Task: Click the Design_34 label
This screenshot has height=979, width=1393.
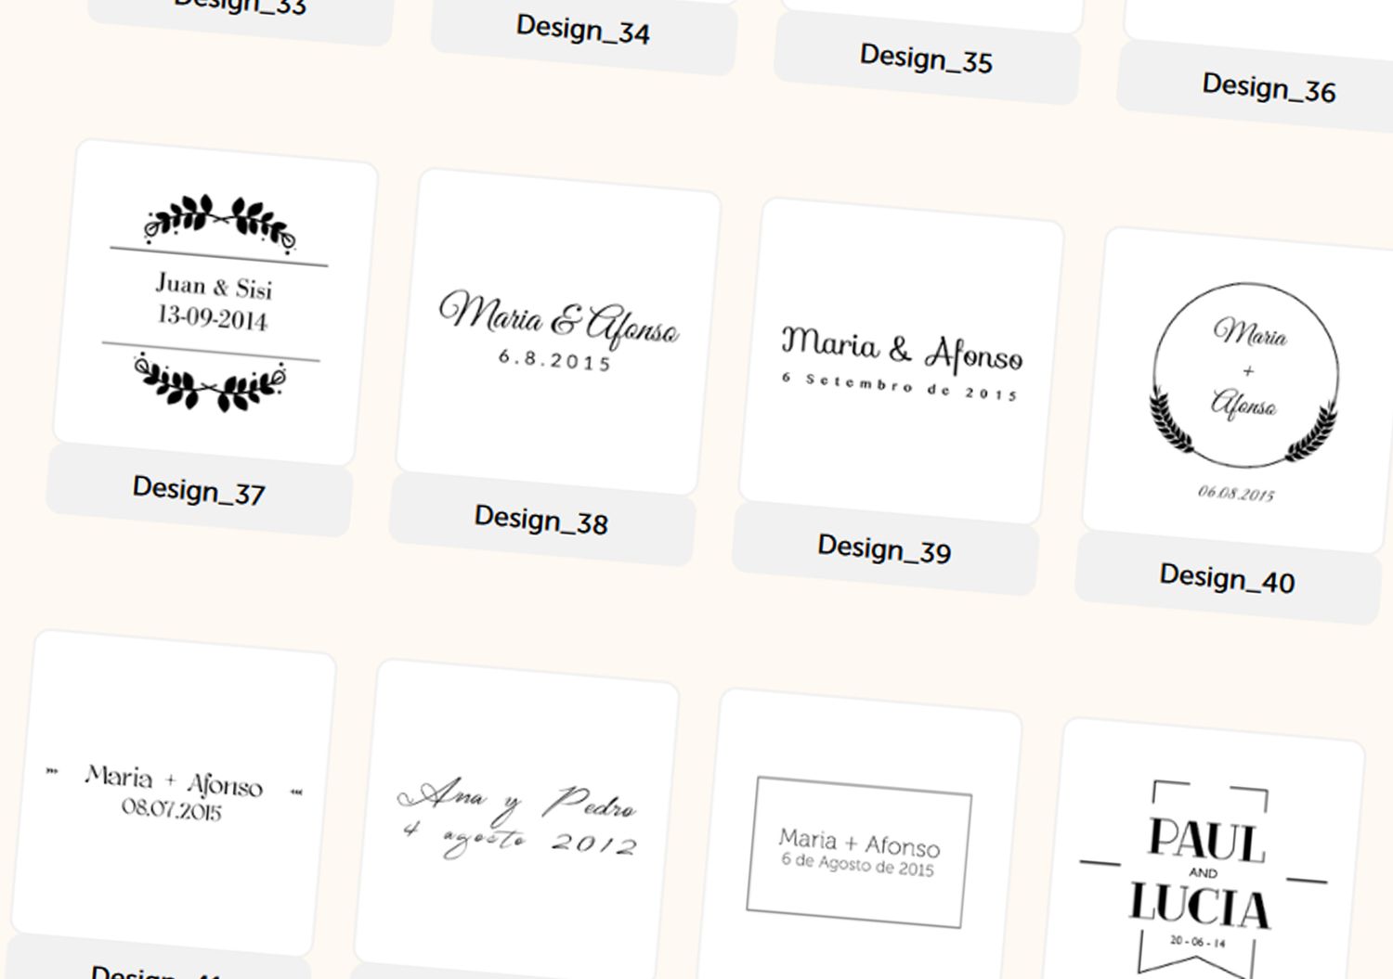Action: [x=583, y=29]
